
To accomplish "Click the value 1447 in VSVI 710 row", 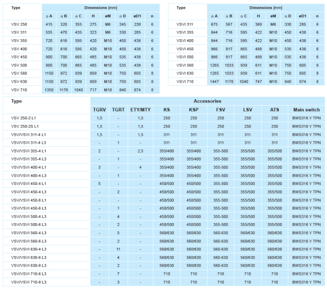I will click(214, 82).
